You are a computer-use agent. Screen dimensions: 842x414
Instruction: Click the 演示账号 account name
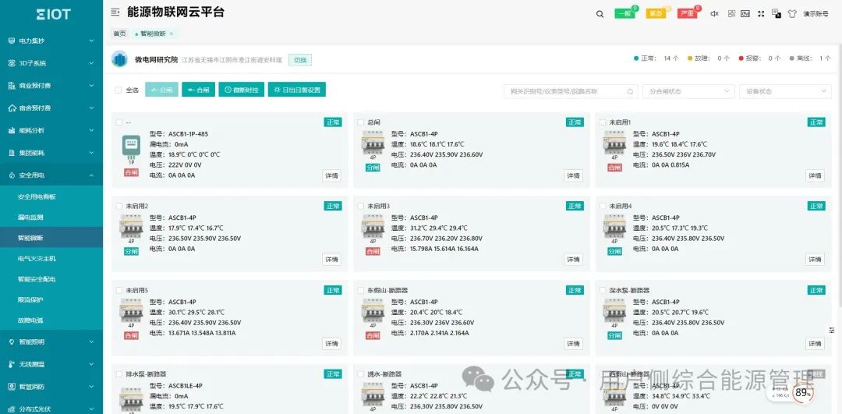pyautogui.click(x=815, y=14)
